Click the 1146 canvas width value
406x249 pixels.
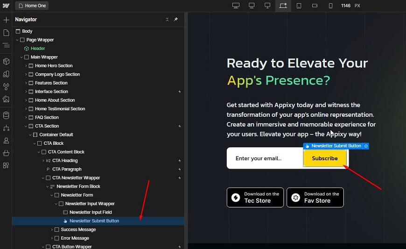click(346, 6)
